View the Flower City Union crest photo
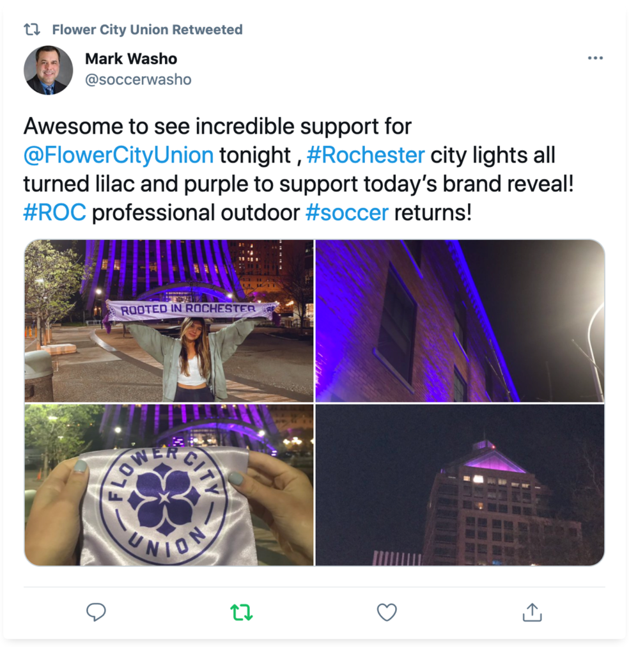 169,485
